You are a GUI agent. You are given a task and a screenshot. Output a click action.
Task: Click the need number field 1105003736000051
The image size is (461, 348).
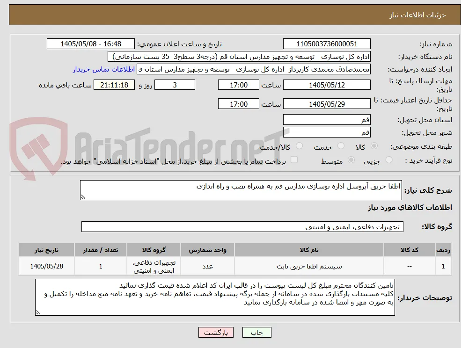click(327, 44)
